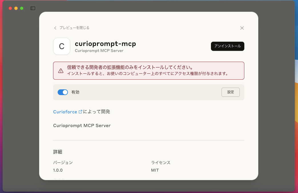
Task: Uninstall the extension via アンインストール
Action: coord(227,46)
